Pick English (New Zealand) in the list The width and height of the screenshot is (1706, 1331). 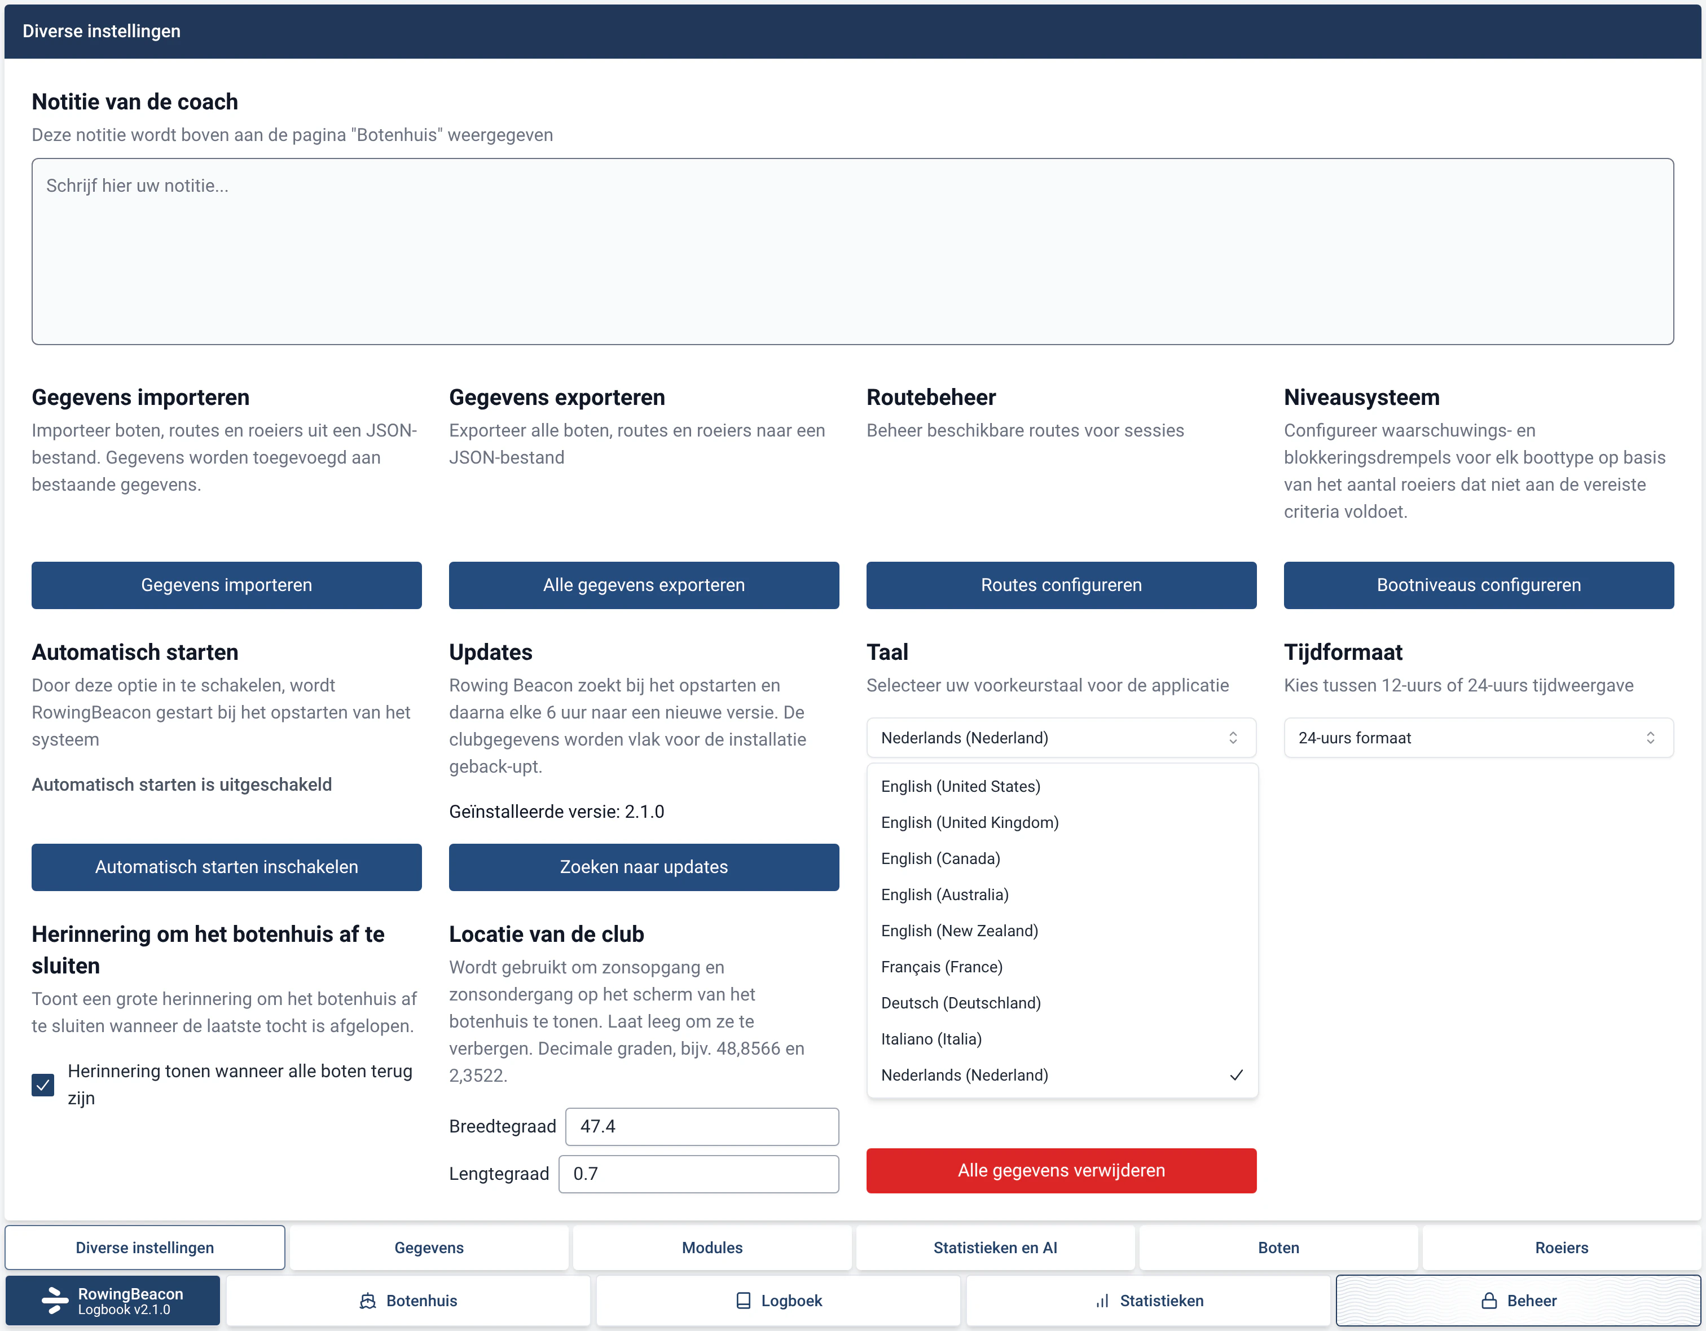coord(1062,931)
